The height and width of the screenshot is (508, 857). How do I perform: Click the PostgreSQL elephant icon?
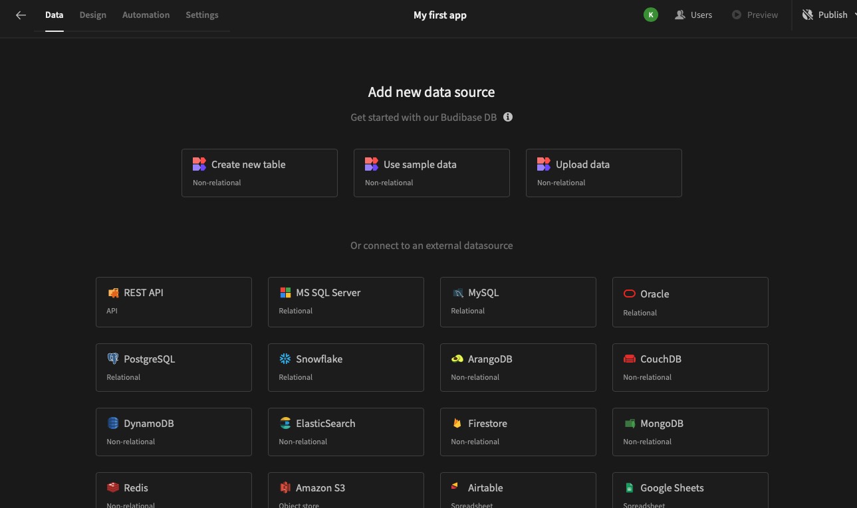click(113, 359)
